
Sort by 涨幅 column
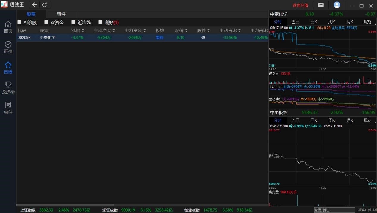pyautogui.click(x=78, y=30)
